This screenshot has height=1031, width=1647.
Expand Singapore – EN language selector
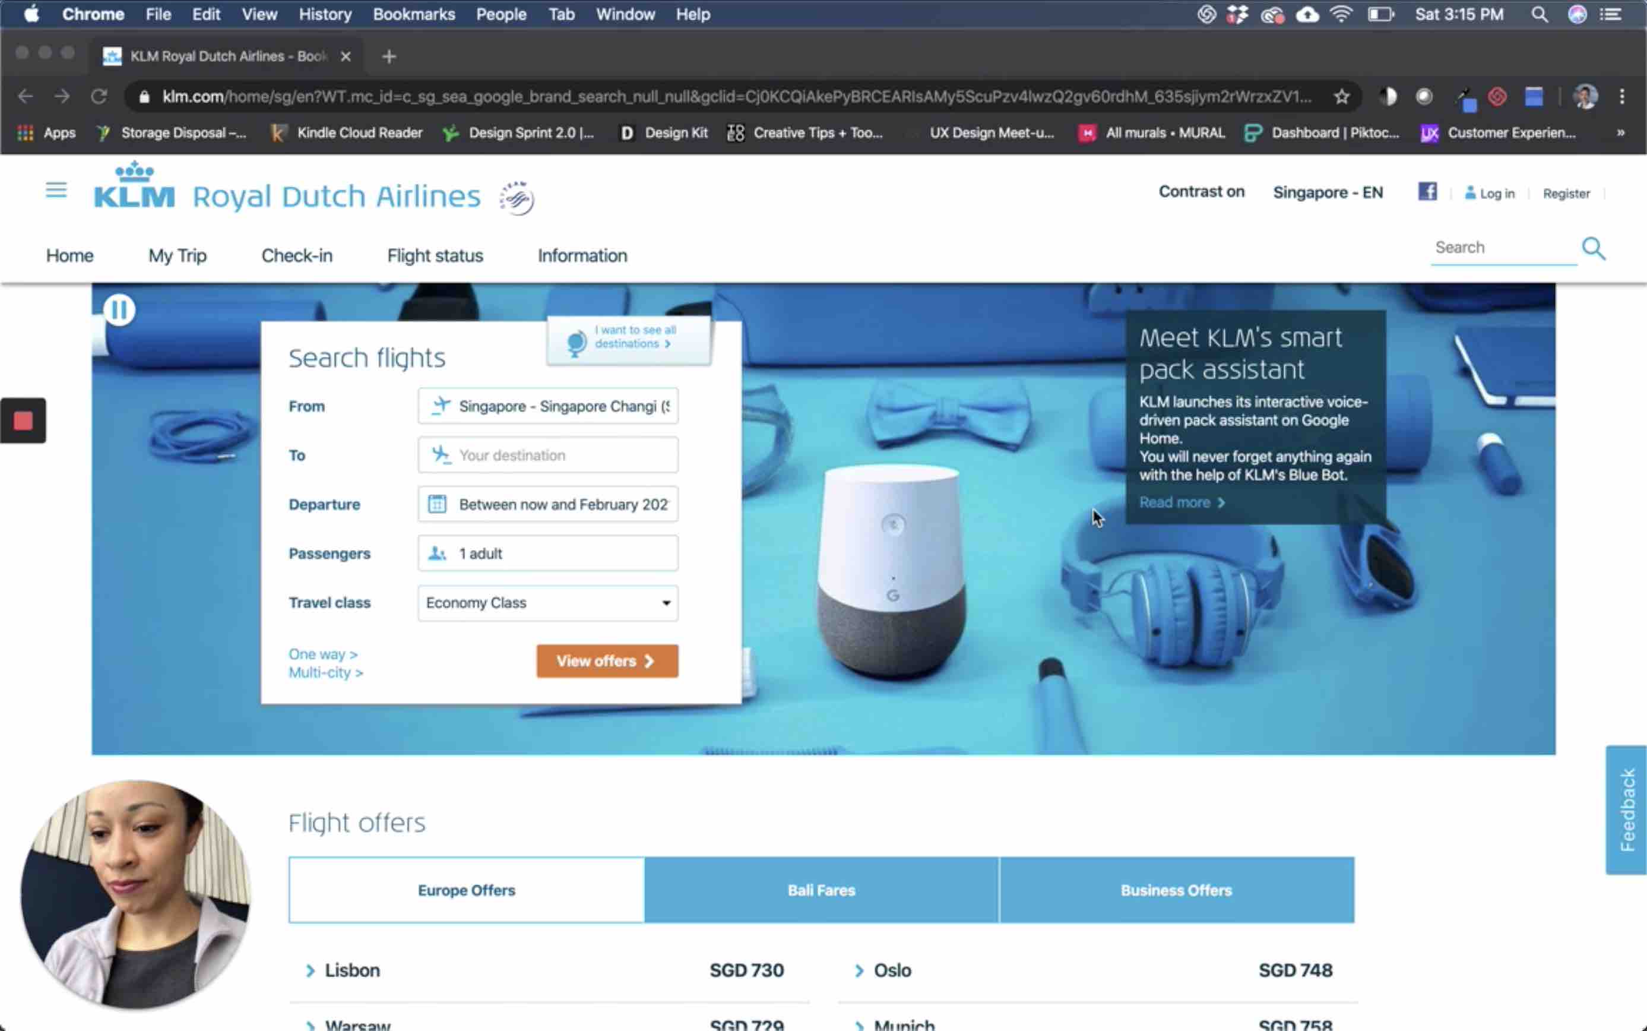tap(1328, 192)
